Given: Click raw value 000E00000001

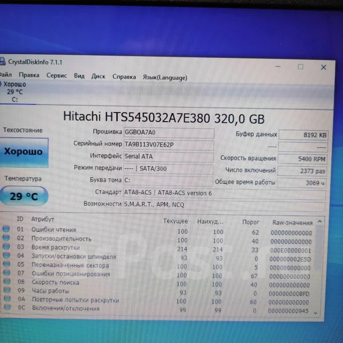Looking at the screenshot, I should click(290, 250).
